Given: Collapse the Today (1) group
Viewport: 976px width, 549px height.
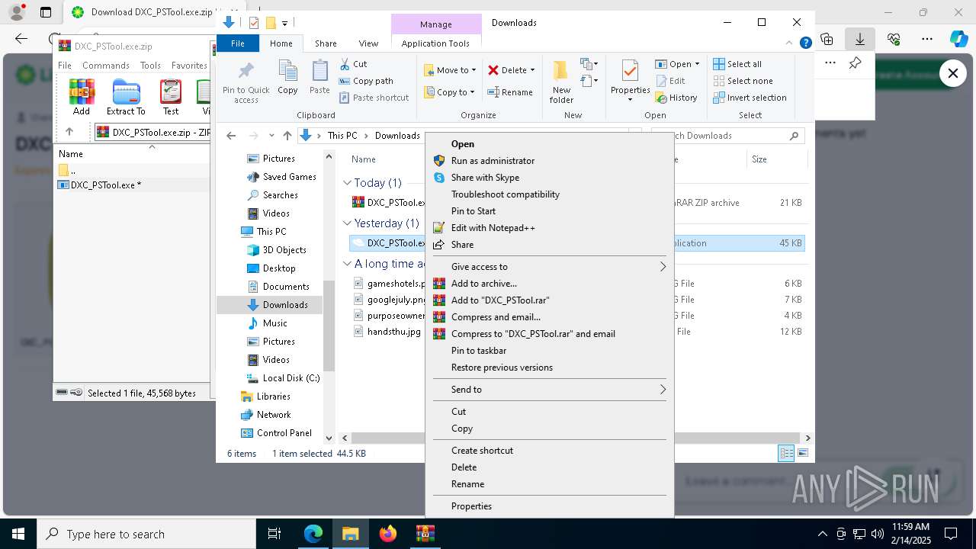Looking at the screenshot, I should point(347,183).
